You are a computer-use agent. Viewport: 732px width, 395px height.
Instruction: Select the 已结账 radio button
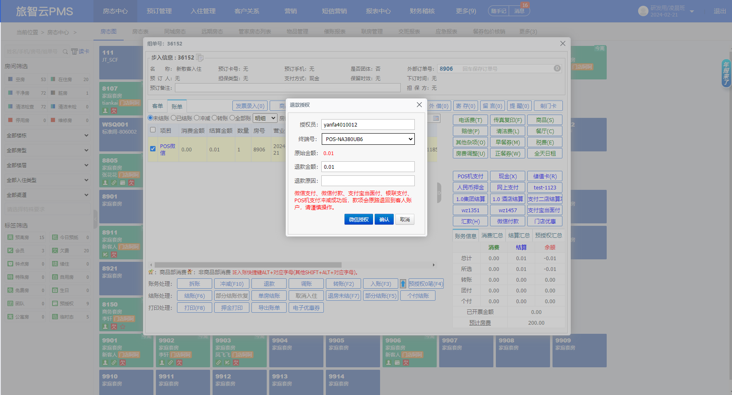(174, 118)
